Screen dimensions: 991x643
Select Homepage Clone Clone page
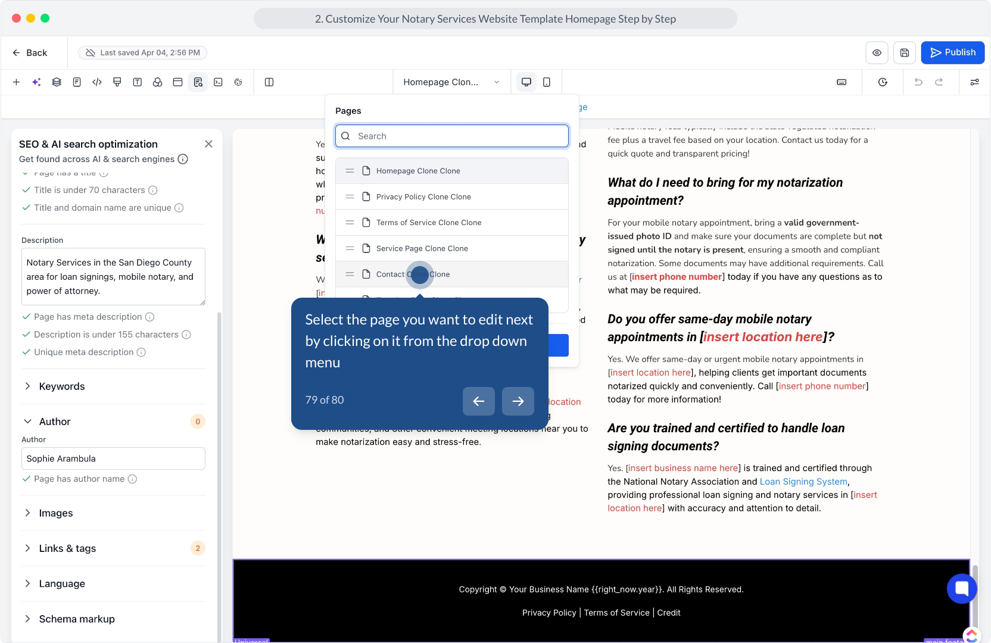[x=452, y=171]
